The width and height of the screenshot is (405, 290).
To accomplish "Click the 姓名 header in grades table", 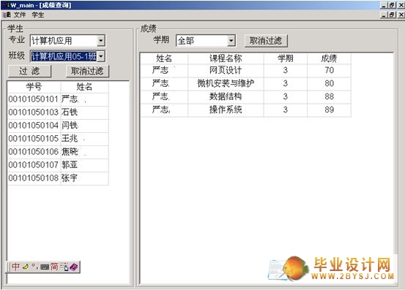I will tap(164, 58).
